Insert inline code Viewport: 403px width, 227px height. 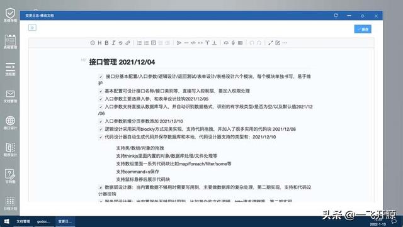[x=200, y=43]
